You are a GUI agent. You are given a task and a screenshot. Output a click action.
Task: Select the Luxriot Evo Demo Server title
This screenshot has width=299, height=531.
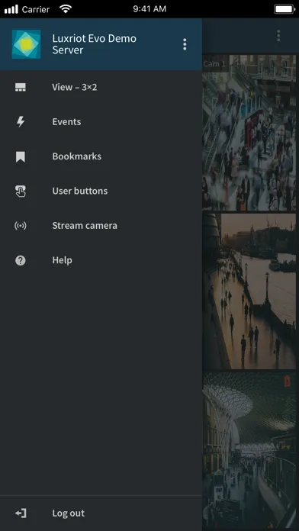pyautogui.click(x=94, y=44)
